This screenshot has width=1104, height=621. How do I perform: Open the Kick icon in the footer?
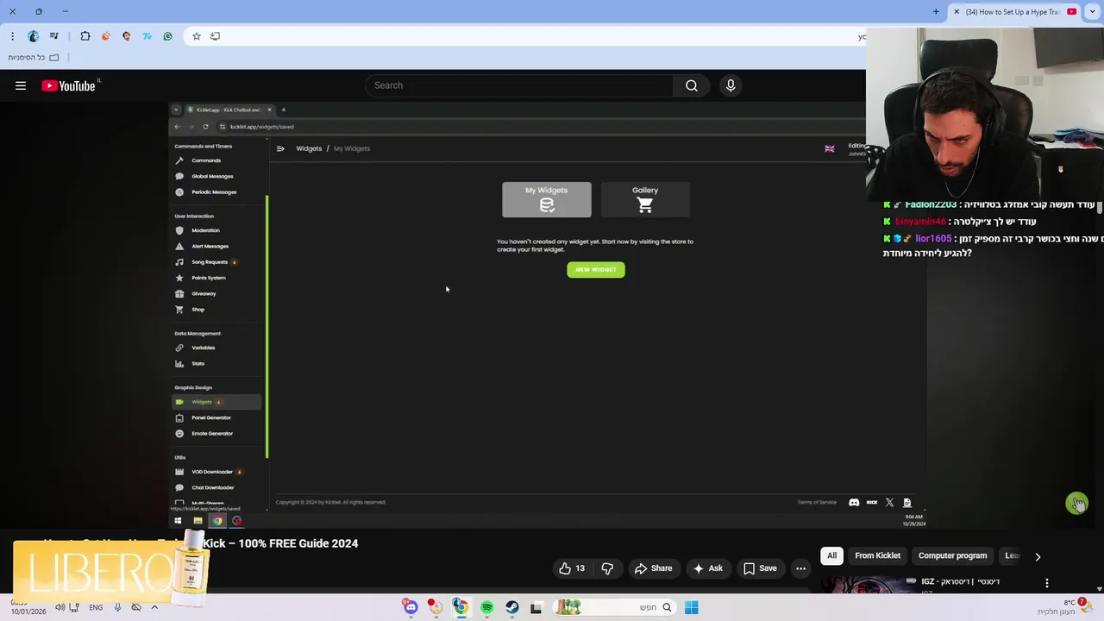pos(872,502)
